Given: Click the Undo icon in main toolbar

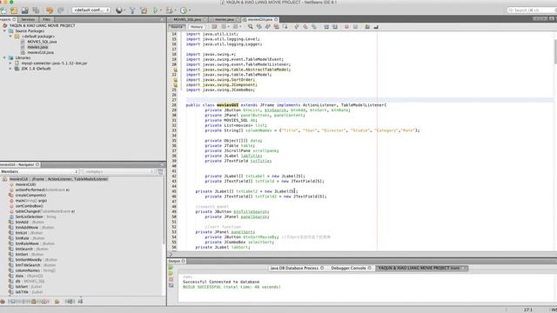Looking at the screenshot, I should (x=50, y=10).
